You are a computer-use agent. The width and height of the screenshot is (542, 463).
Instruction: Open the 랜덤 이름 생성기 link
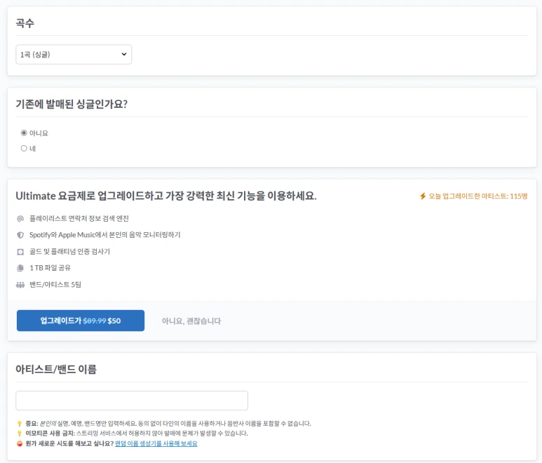tap(156, 443)
